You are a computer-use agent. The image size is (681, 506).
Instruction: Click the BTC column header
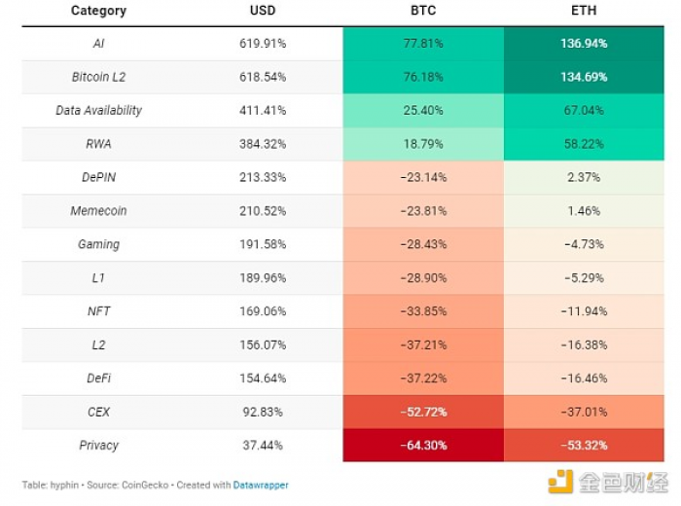[423, 11]
